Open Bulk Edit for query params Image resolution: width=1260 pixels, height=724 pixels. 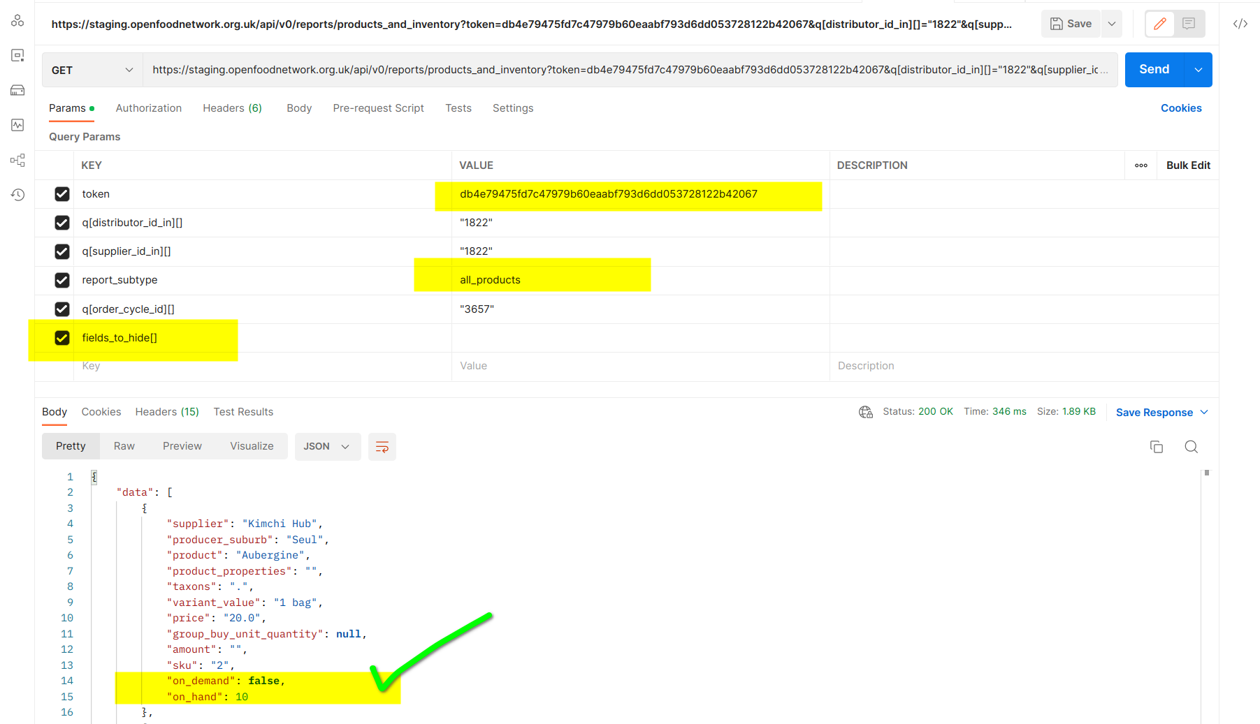click(x=1187, y=165)
